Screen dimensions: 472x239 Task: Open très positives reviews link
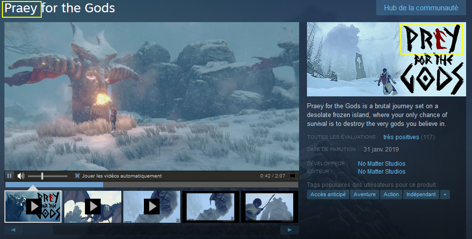pos(401,137)
